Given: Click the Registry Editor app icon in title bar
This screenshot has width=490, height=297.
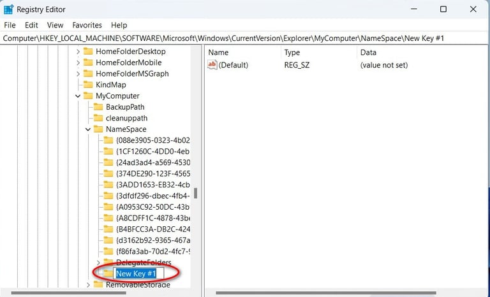Looking at the screenshot, I should click(8, 10).
